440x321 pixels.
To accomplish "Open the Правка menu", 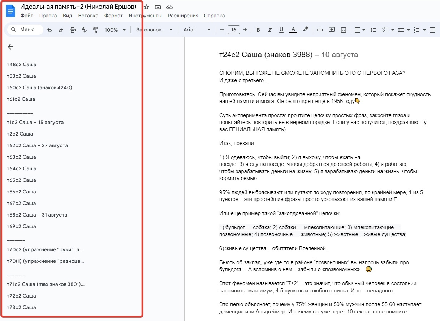I will (x=48, y=16).
